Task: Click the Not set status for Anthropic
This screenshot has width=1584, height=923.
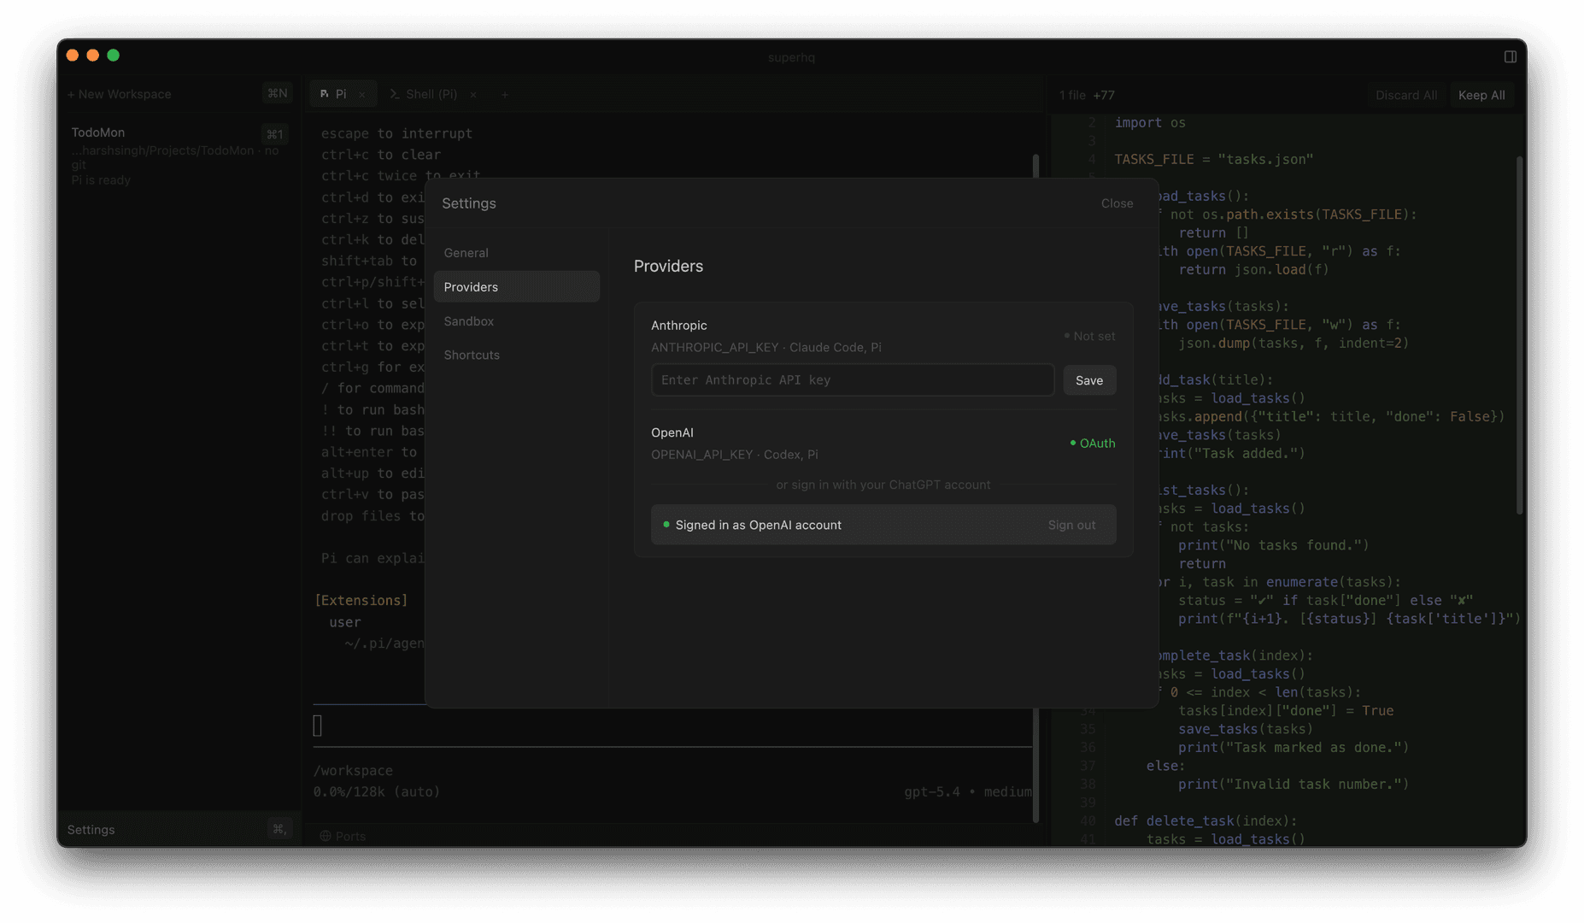Action: tap(1088, 337)
